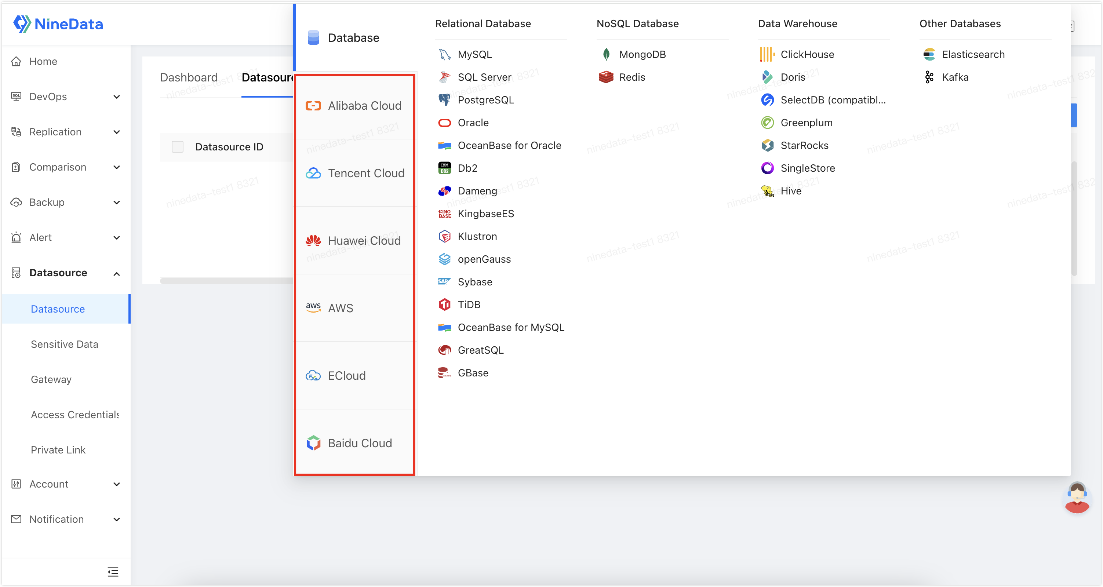Choose the GBase datasource
The height and width of the screenshot is (587, 1103).
tap(464, 373)
